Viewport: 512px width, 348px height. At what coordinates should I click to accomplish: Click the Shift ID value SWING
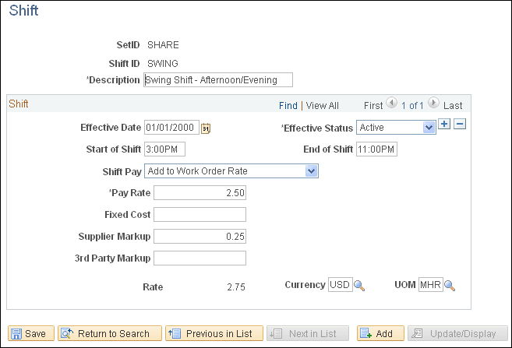(163, 63)
